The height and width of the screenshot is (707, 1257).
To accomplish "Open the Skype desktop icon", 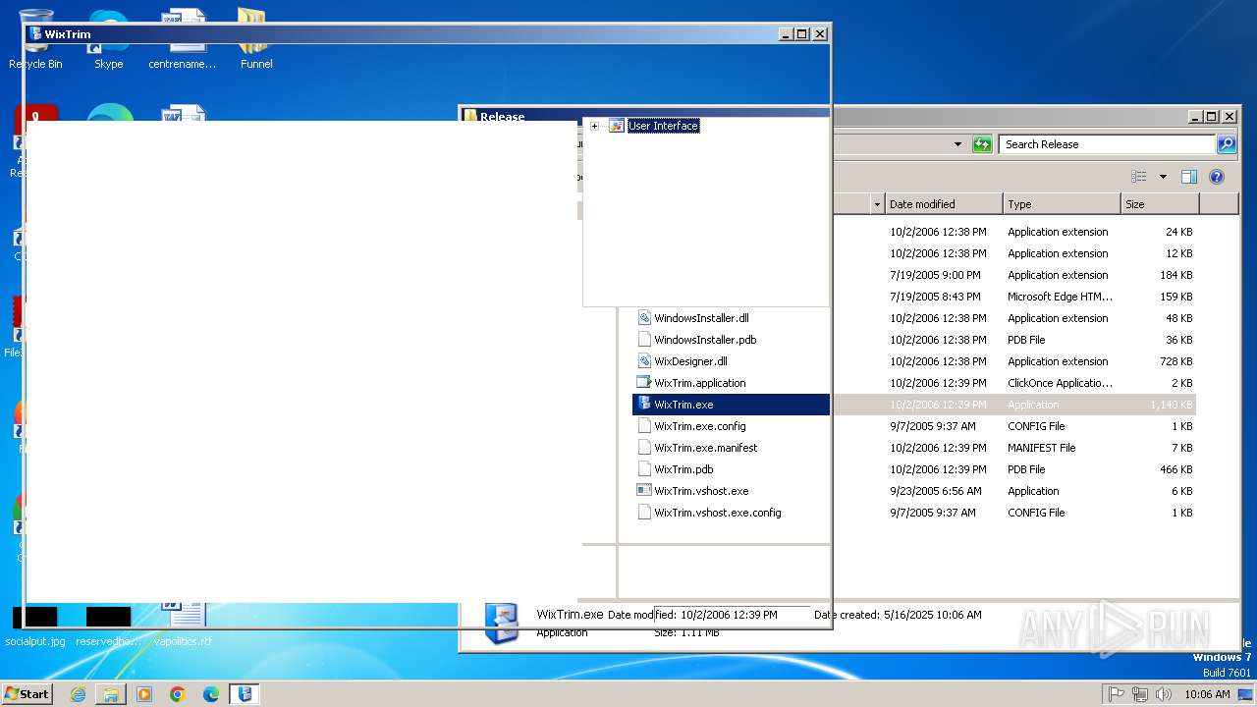I will tap(108, 40).
